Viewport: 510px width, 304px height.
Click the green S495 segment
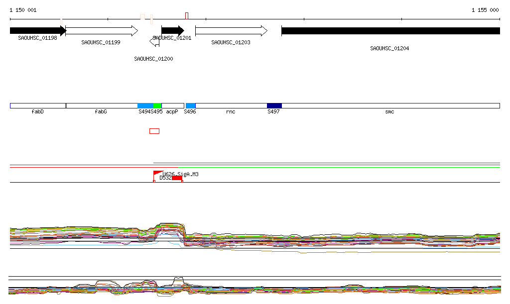157,105
